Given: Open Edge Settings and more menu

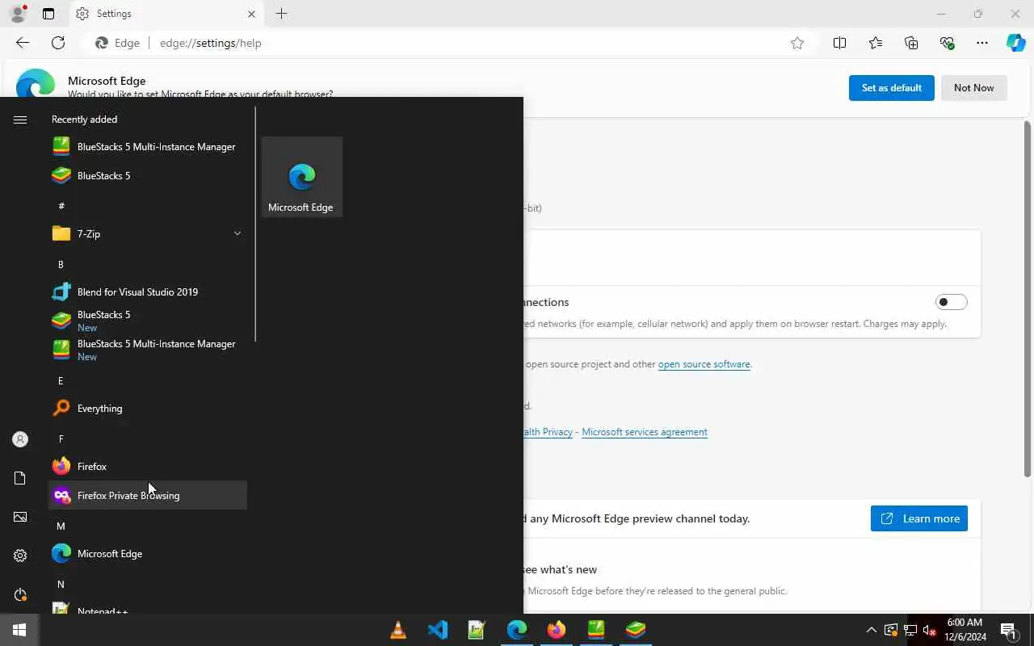Looking at the screenshot, I should pos(982,43).
